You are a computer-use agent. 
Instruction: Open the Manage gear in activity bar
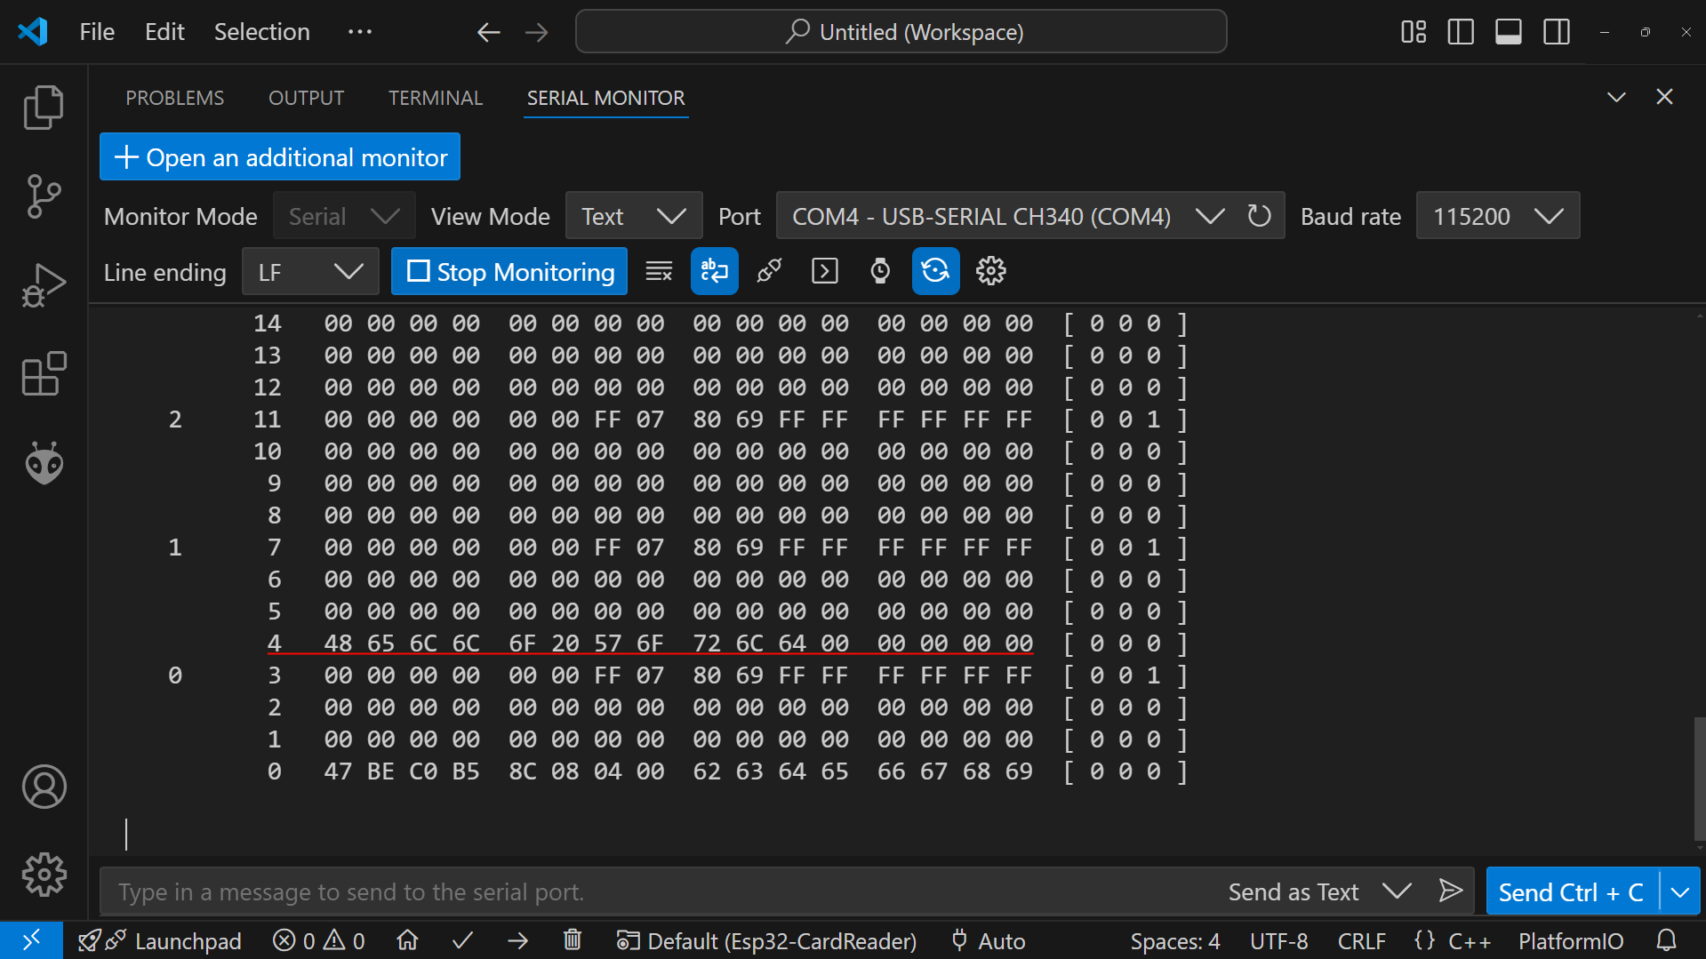tap(44, 875)
